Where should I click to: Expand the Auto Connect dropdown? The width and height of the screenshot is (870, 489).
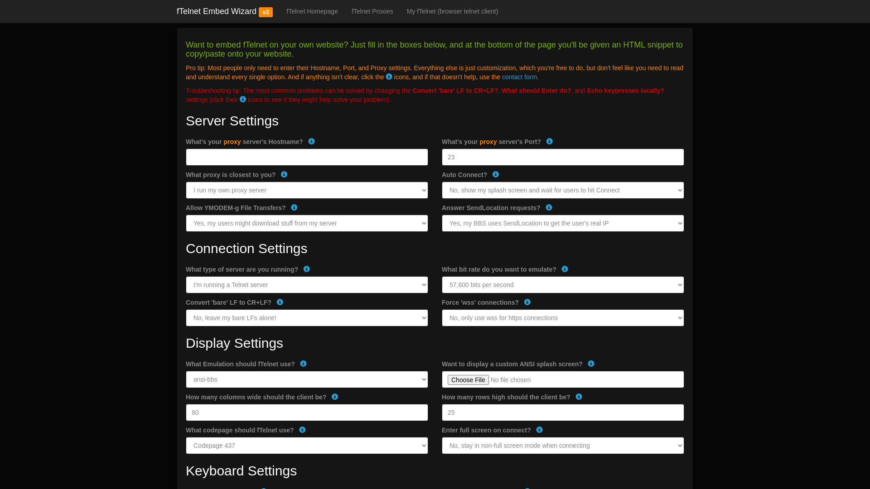563,190
